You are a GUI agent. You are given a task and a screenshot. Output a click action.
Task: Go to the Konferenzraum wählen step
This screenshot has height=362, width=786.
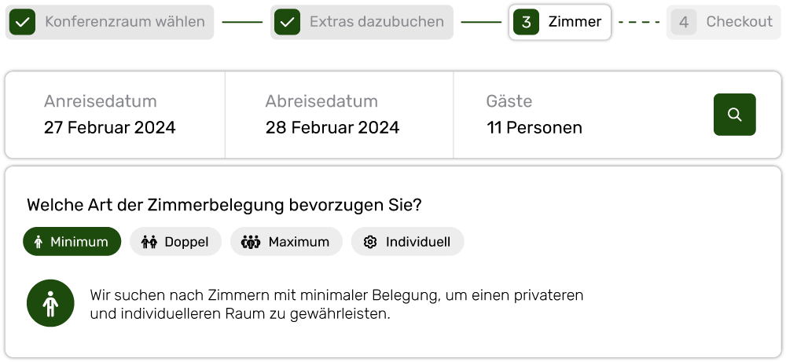109,22
